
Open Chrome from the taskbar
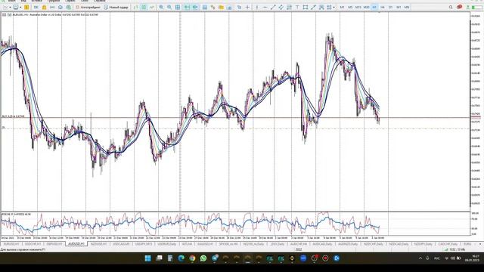(x=192, y=258)
